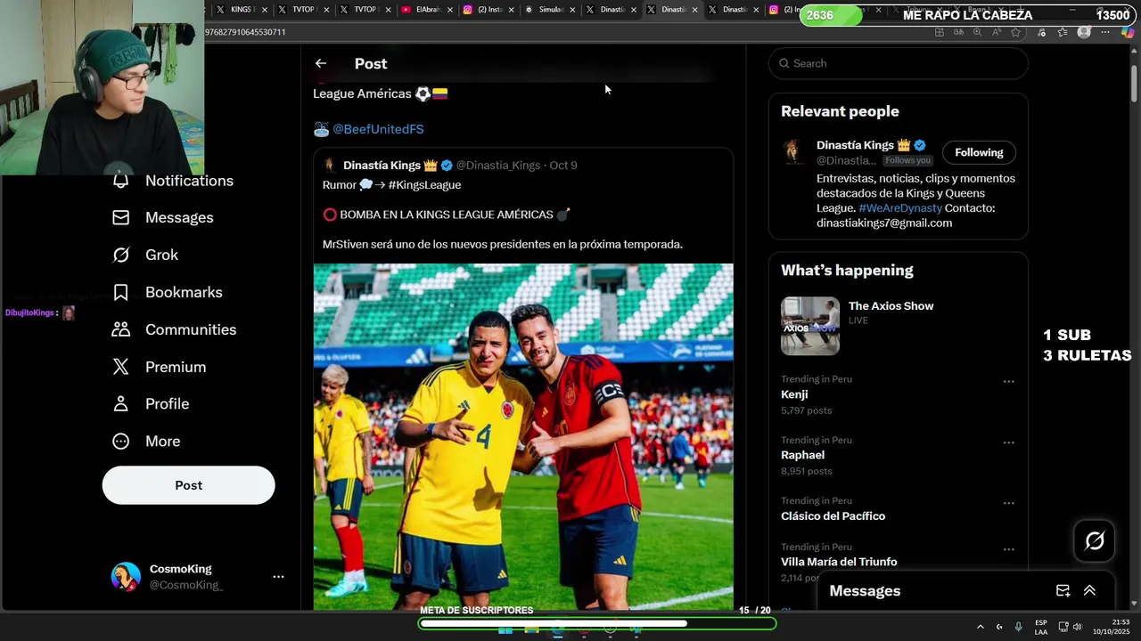Open Profile in the sidebar

click(x=151, y=404)
